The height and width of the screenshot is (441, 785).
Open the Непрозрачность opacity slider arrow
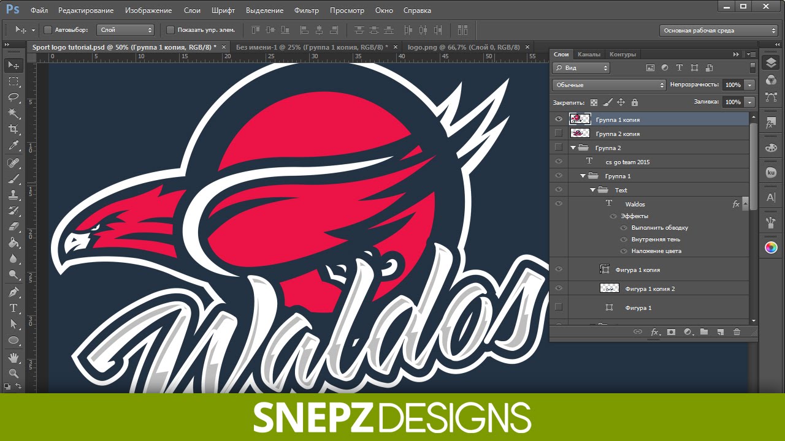point(749,85)
